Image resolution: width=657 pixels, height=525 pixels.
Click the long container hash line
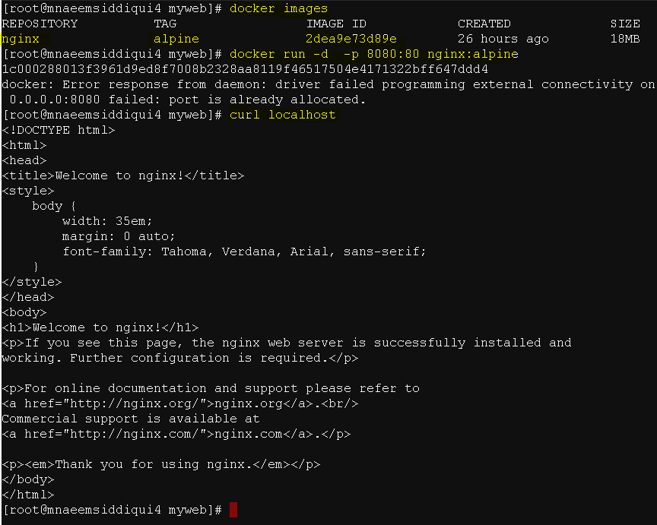click(245, 69)
